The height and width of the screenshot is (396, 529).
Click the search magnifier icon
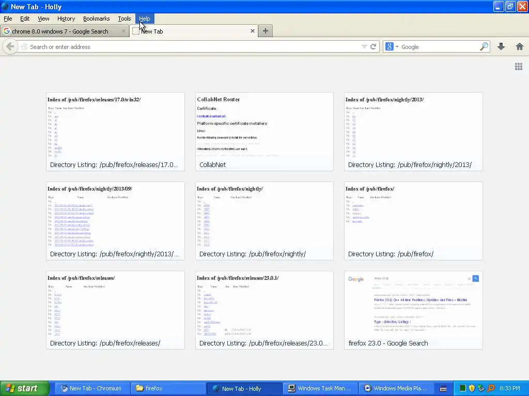pyautogui.click(x=484, y=46)
